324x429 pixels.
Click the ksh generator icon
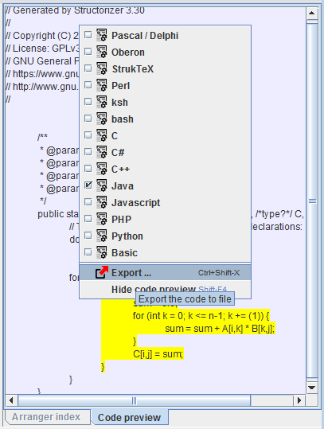102,102
